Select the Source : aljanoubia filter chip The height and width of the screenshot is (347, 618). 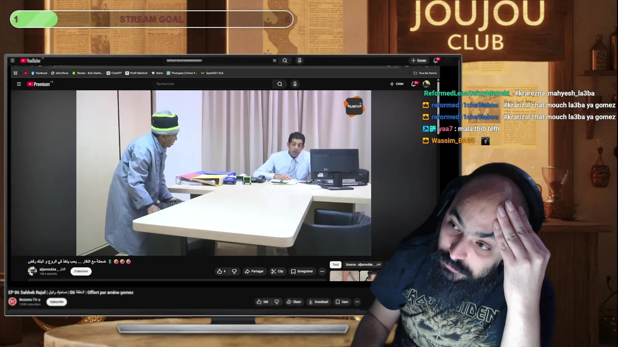(x=363, y=265)
